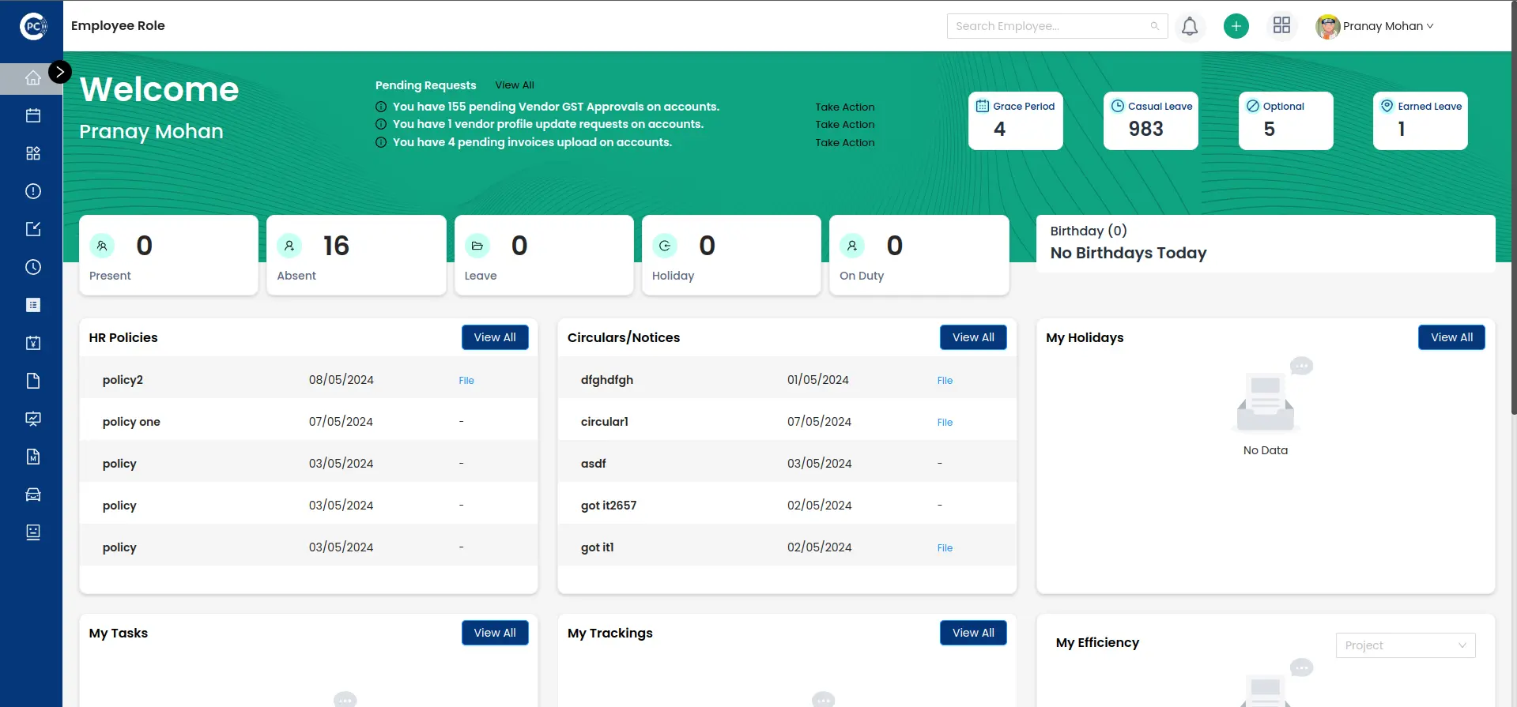Open the car icon in sidebar
The height and width of the screenshot is (707, 1517).
(x=32, y=495)
